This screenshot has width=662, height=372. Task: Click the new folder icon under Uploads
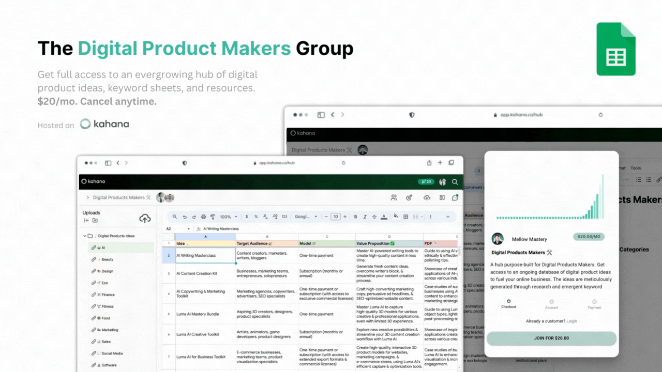(95, 220)
